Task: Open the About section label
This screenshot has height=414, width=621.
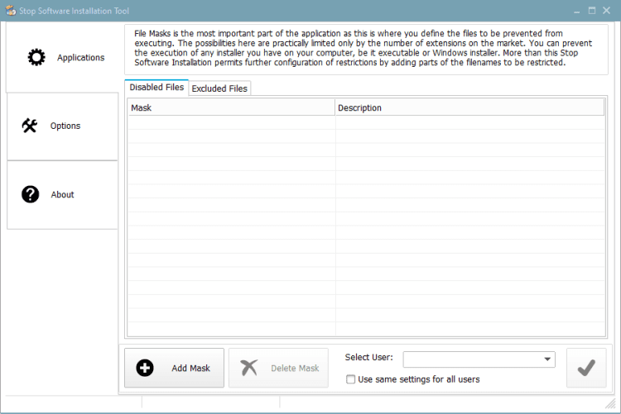Action: 62,194
